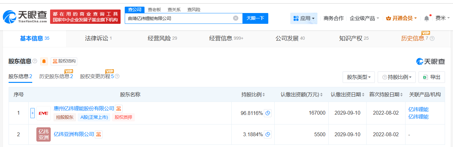Image resolution: width=453 pixels, height=147 pixels.
Task: Click the 亿纬亚洲 logo thumbnail
Action: 43,134
